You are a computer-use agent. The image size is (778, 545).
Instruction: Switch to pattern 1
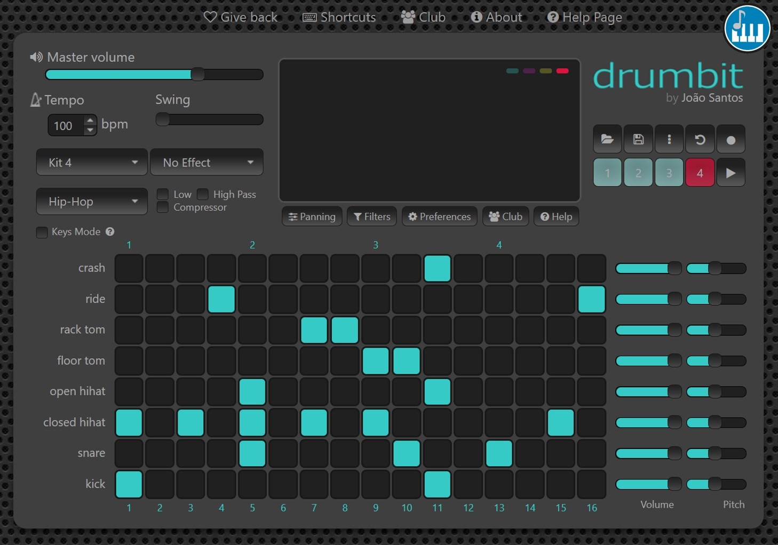tap(607, 173)
